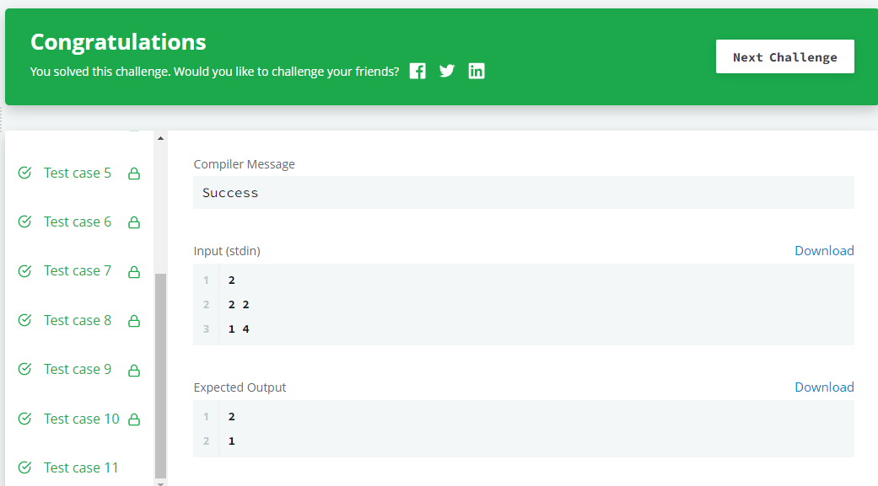Click the Next Challenge button
The height and width of the screenshot is (486, 878).
pos(784,56)
